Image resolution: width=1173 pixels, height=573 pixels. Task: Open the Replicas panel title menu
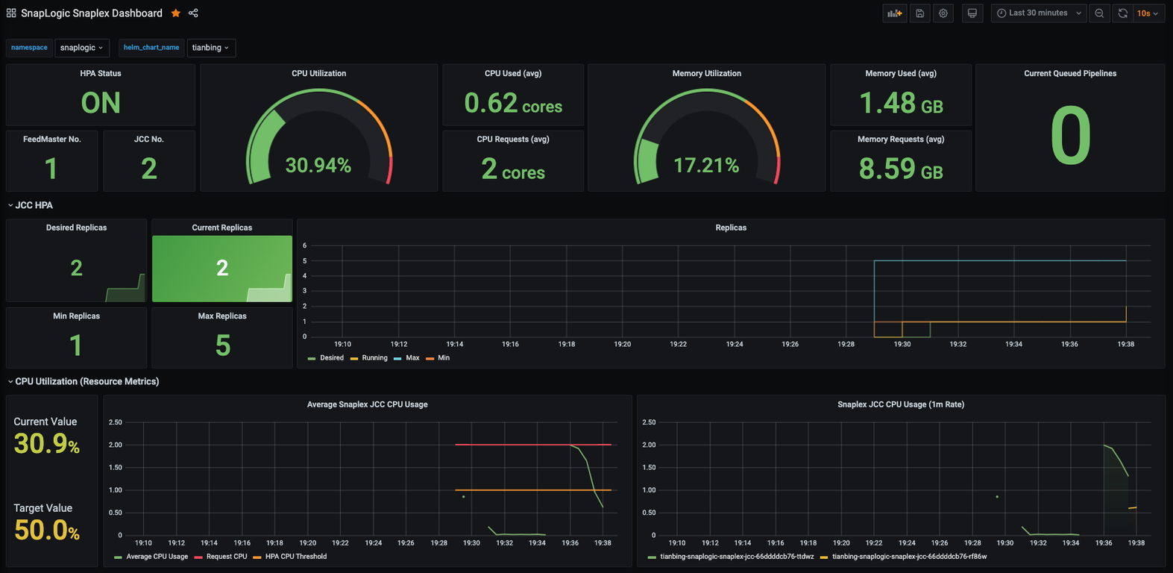pos(731,228)
